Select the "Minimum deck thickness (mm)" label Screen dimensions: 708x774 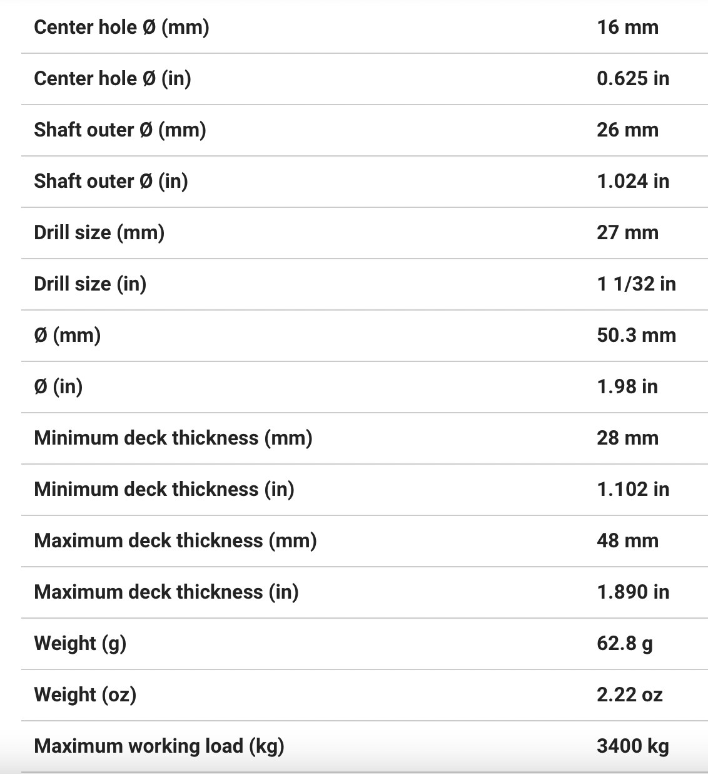173,438
